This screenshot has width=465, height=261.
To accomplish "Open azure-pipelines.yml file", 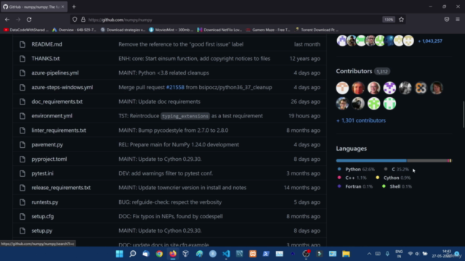I will pos(55,72).
